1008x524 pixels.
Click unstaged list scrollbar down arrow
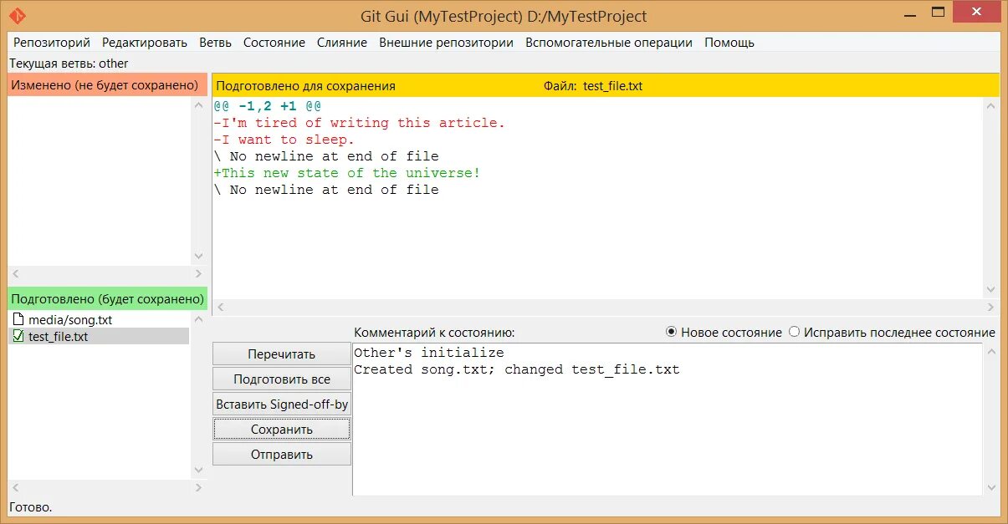[x=198, y=257]
